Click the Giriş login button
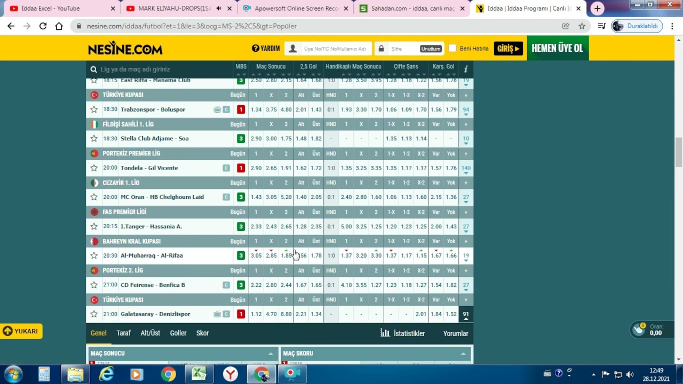683x384 pixels. (508, 49)
